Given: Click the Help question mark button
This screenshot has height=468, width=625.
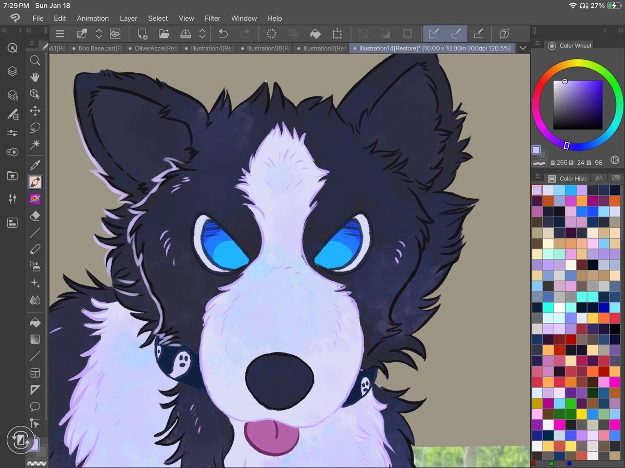Looking at the screenshot, I should pyautogui.click(x=504, y=34).
